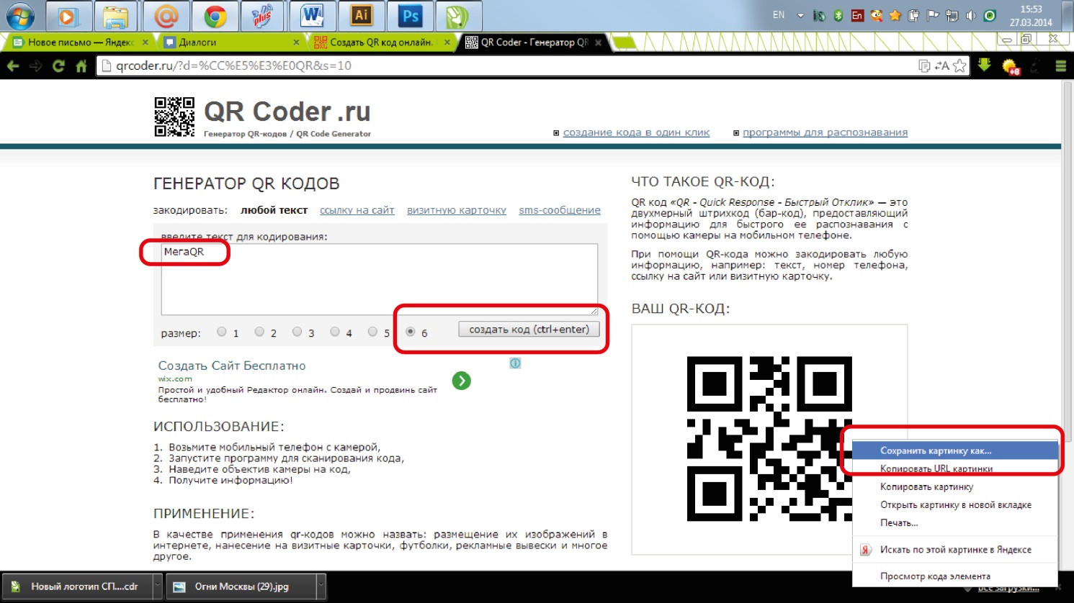This screenshot has height=603, width=1074.
Task: Open Media Player from taskbar
Action: [x=68, y=16]
